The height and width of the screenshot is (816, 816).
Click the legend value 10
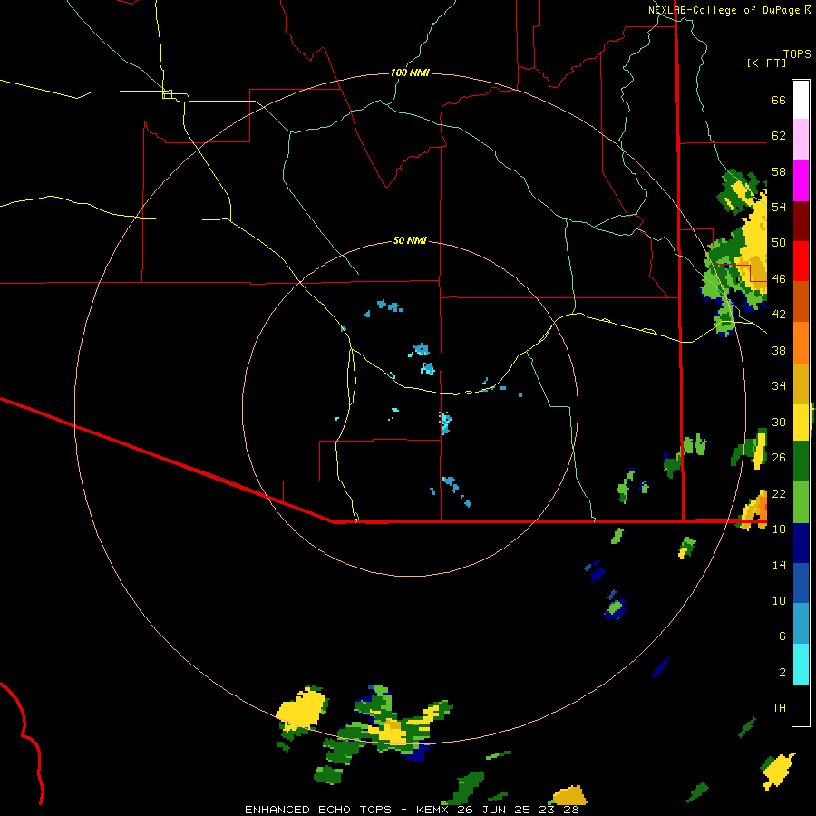[x=779, y=601]
